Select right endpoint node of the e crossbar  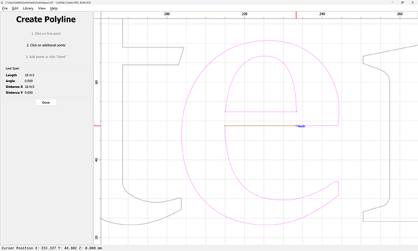(296, 112)
